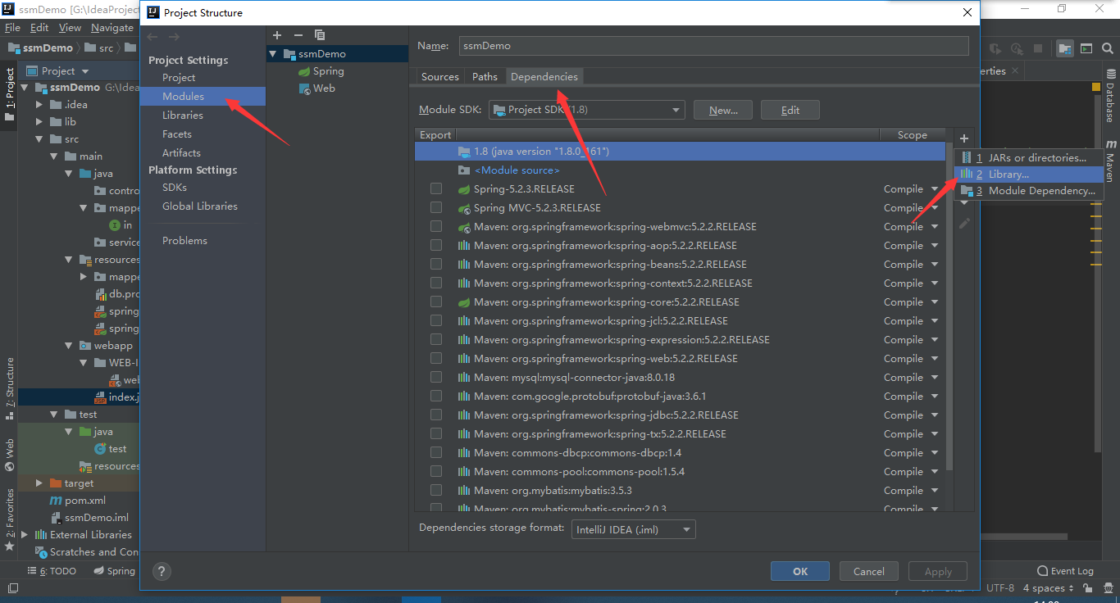Click the Edit SDK button
This screenshot has width=1120, height=603.
coord(790,110)
